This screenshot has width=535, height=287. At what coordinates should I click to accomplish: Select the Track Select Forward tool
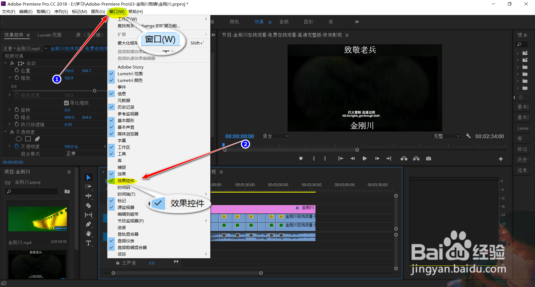[x=89, y=186]
